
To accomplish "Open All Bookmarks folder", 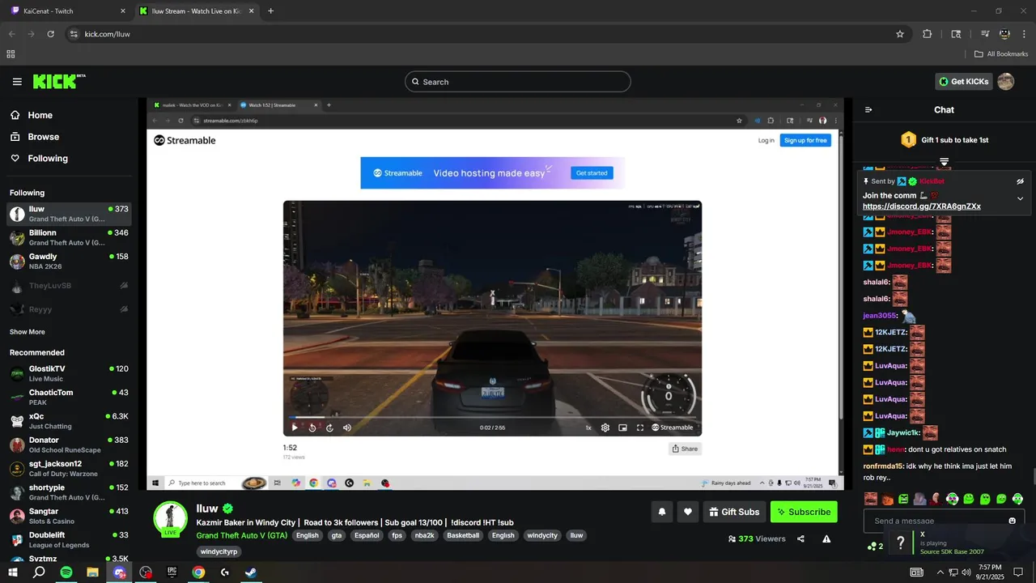I will pos(1001,54).
